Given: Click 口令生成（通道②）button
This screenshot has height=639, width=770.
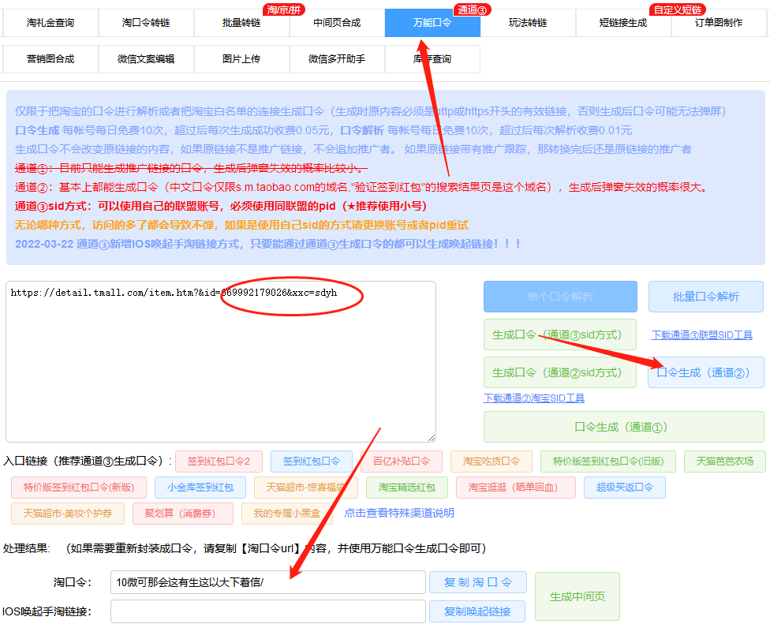Looking at the screenshot, I should click(705, 372).
